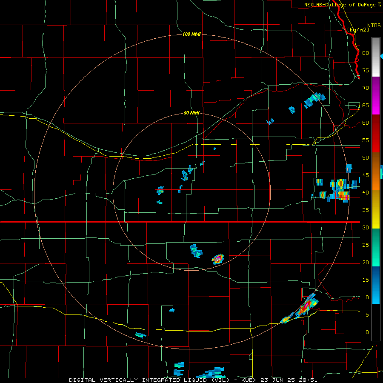Click the [kg/m2] units label
383x383 pixels.
[x=358, y=29]
